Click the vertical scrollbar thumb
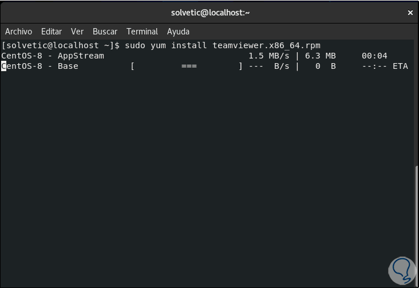Viewport: 419px width, 288px height. tap(416, 224)
